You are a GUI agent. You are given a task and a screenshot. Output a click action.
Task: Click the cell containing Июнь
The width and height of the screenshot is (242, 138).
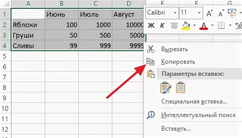click(62, 14)
